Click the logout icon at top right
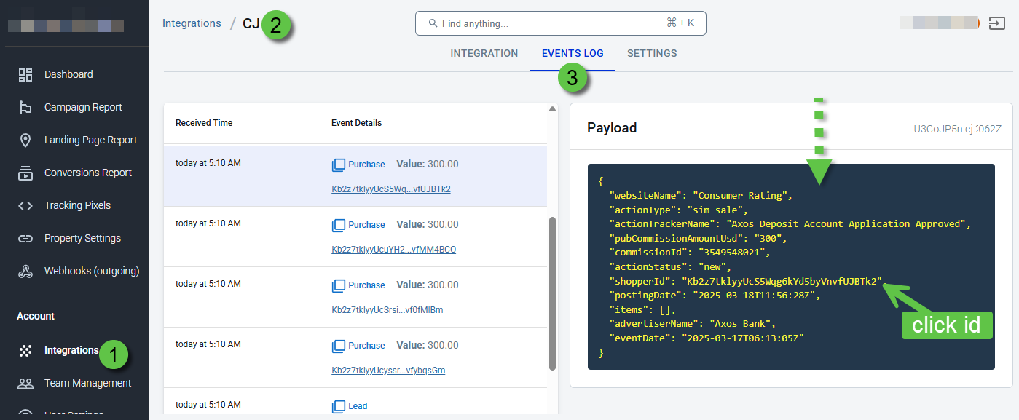Screen dimensions: 1019x420 [998, 23]
